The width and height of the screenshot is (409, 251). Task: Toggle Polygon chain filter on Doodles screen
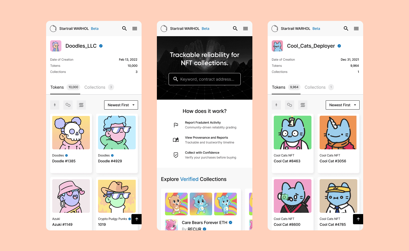tap(68, 105)
